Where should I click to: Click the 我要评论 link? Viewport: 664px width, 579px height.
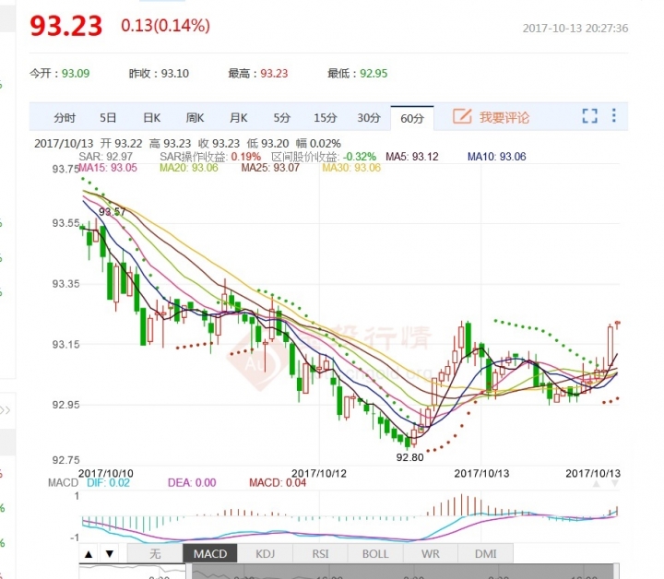point(504,118)
